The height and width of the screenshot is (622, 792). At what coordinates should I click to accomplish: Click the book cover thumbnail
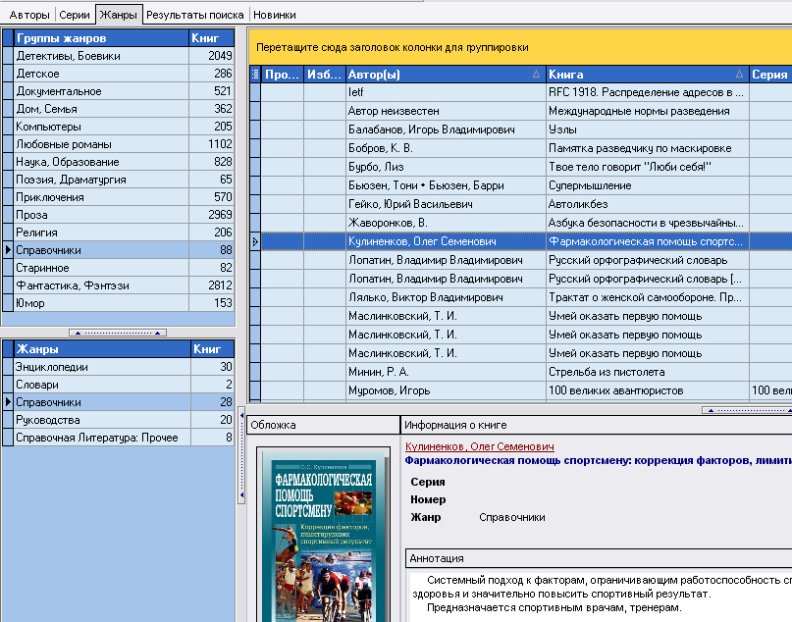(x=323, y=535)
